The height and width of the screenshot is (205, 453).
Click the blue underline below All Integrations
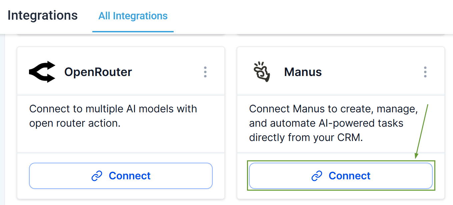pos(133,32)
